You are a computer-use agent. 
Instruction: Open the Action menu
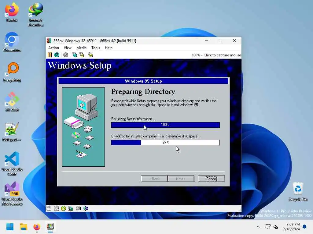[53, 48]
